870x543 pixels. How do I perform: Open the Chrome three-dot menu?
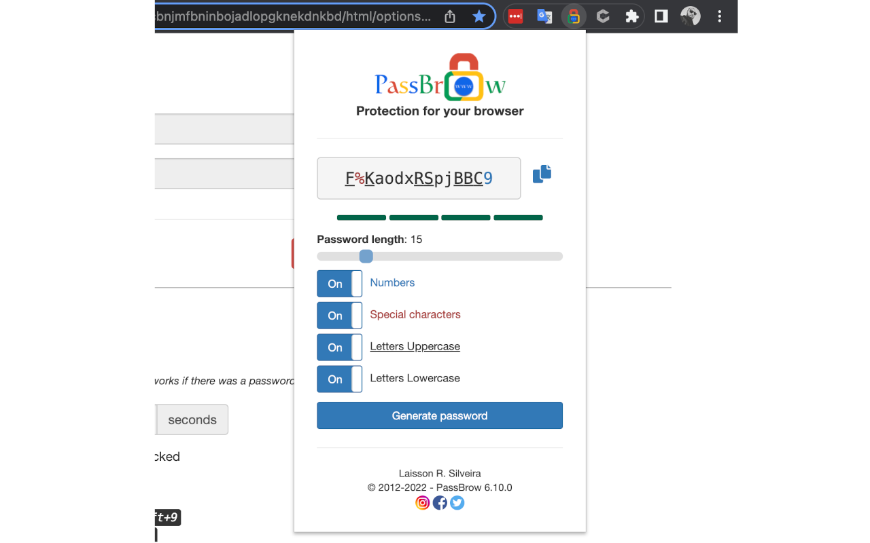(719, 16)
